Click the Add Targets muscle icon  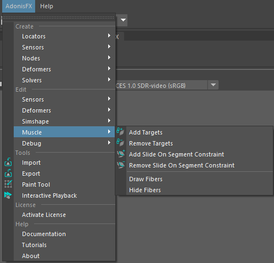click(120, 132)
